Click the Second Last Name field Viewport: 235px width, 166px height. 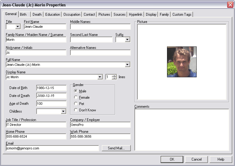(91, 40)
